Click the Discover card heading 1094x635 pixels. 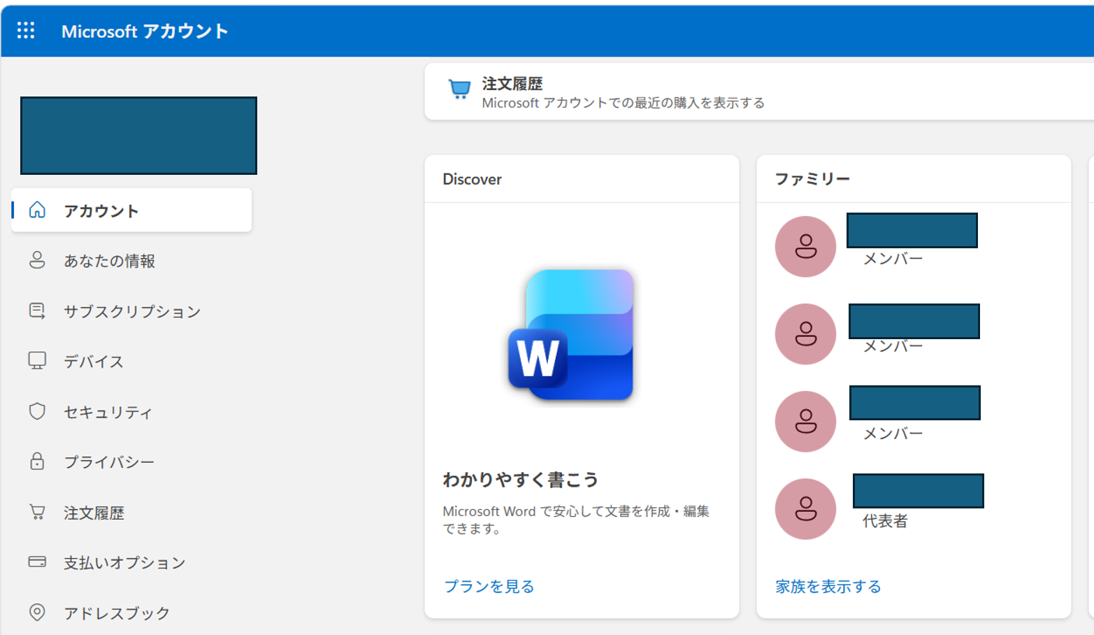coord(472,179)
